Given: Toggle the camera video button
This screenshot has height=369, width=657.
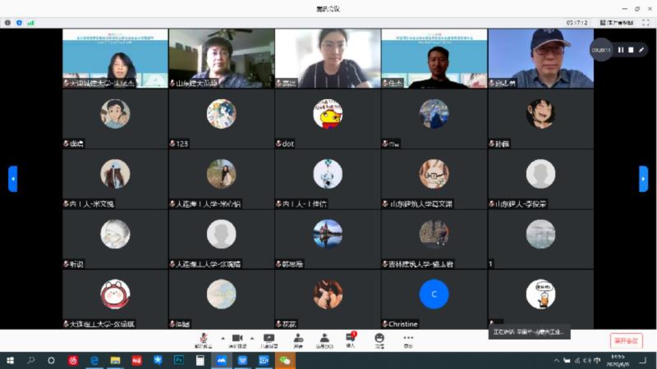Looking at the screenshot, I should 237,340.
